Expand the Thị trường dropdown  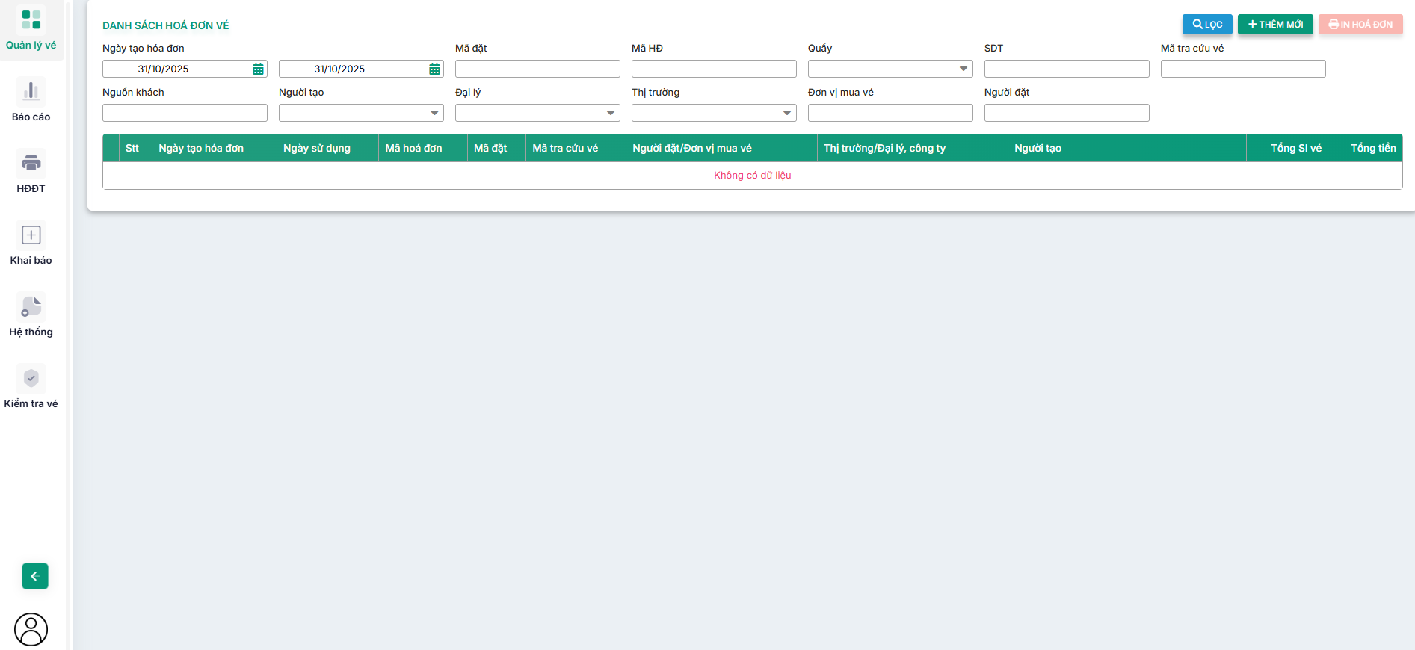coord(786,114)
